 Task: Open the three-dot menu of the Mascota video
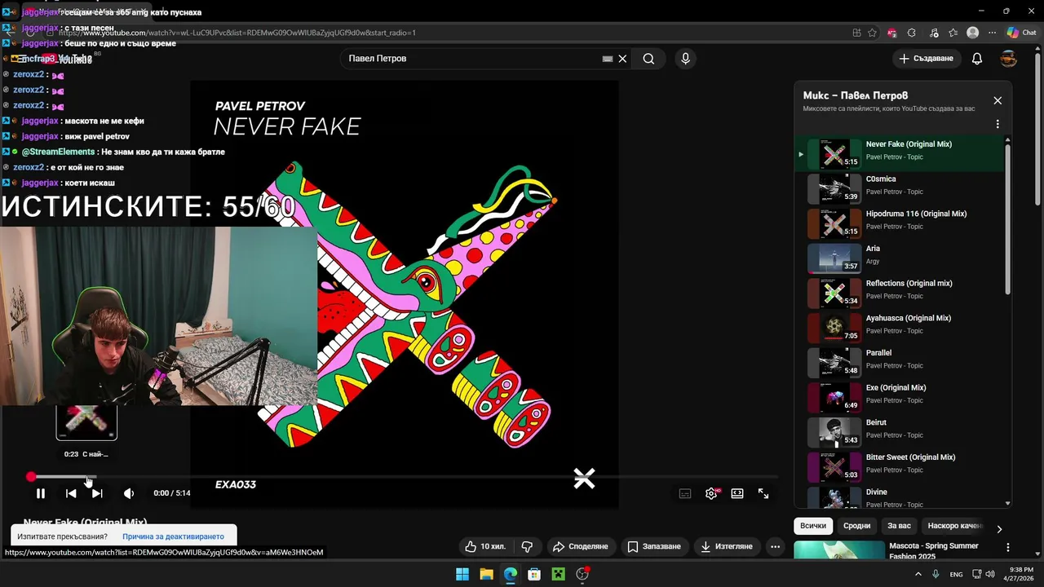[x=1008, y=548]
